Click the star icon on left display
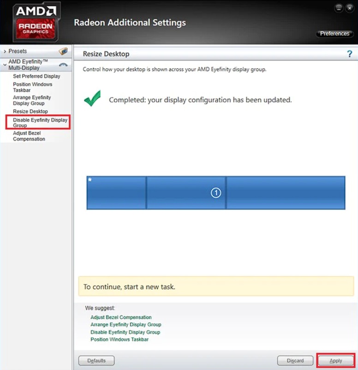 click(90, 180)
